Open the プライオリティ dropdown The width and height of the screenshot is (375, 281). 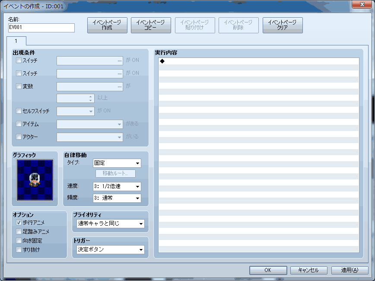[x=111, y=224]
